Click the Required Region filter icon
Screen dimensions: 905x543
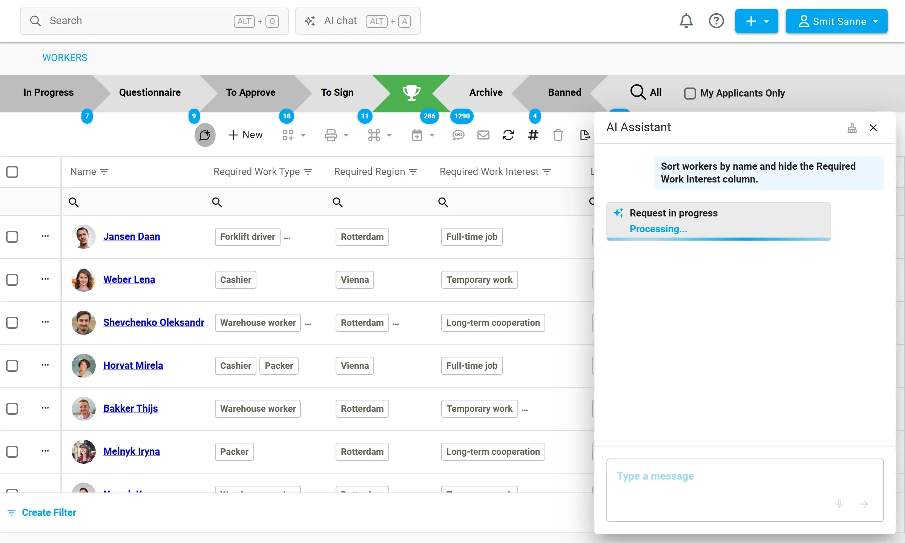pyautogui.click(x=413, y=172)
